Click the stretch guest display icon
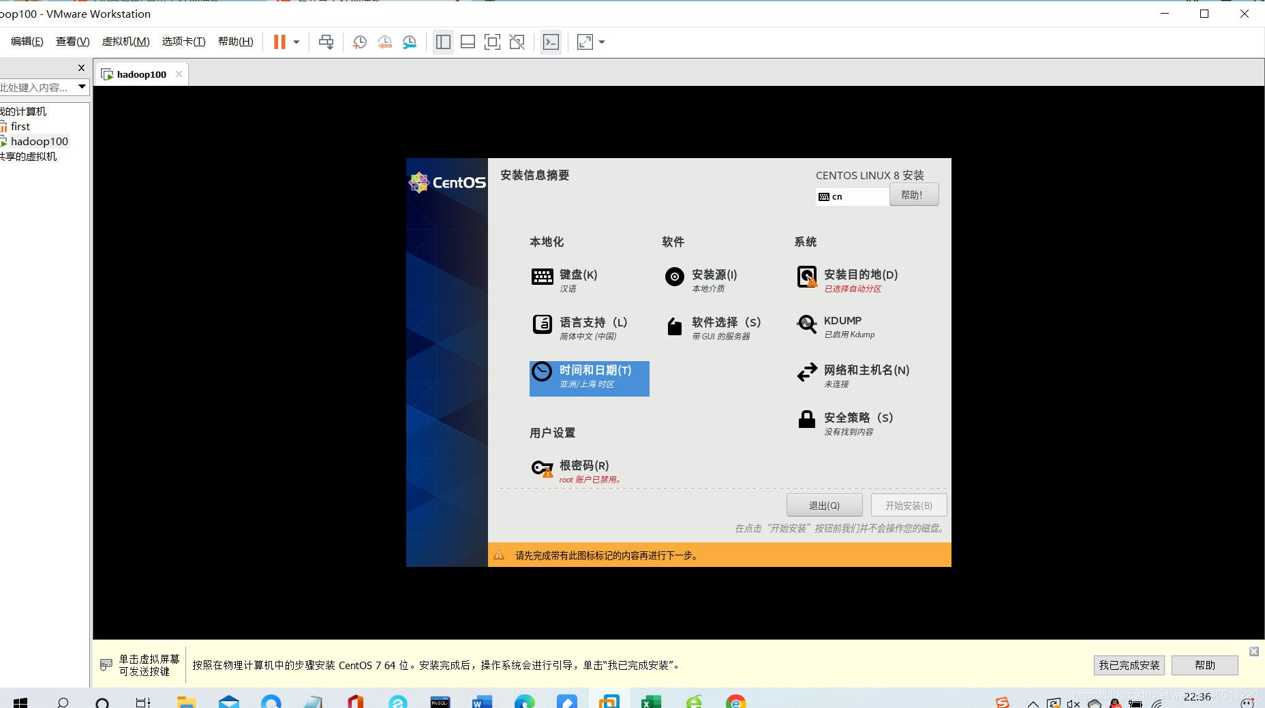The width and height of the screenshot is (1265, 708). tap(585, 42)
